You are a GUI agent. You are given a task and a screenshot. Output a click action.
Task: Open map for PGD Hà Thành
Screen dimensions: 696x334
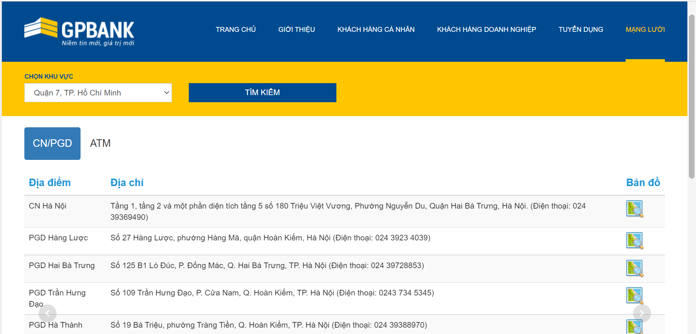click(635, 327)
